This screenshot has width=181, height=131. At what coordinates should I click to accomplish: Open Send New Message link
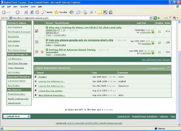pos(18,63)
